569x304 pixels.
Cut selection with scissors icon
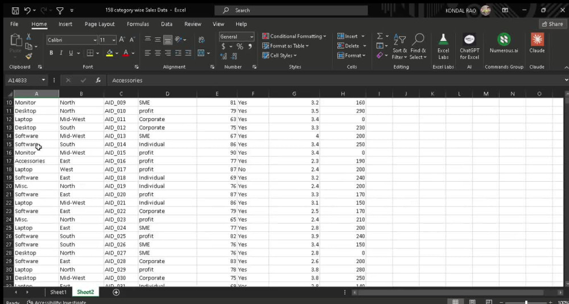(x=28, y=37)
